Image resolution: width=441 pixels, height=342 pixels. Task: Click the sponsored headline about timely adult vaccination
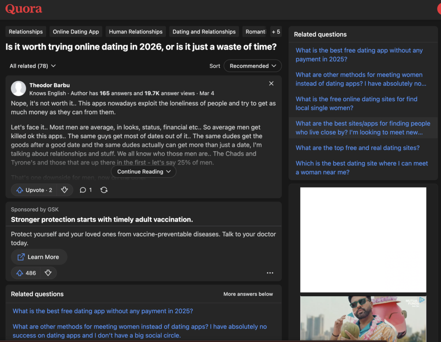(102, 219)
